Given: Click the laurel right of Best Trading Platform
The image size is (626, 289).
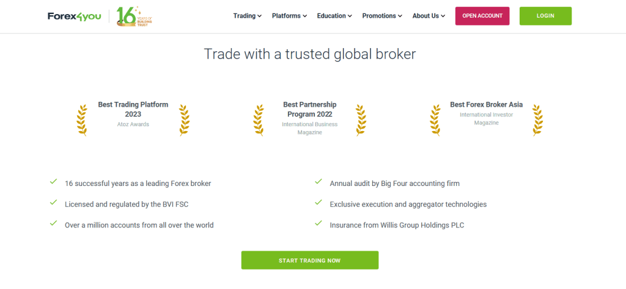Looking at the screenshot, I should coord(184,120).
